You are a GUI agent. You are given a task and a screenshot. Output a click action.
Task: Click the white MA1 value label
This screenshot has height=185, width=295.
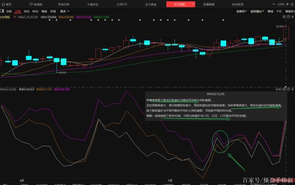tap(49, 17)
